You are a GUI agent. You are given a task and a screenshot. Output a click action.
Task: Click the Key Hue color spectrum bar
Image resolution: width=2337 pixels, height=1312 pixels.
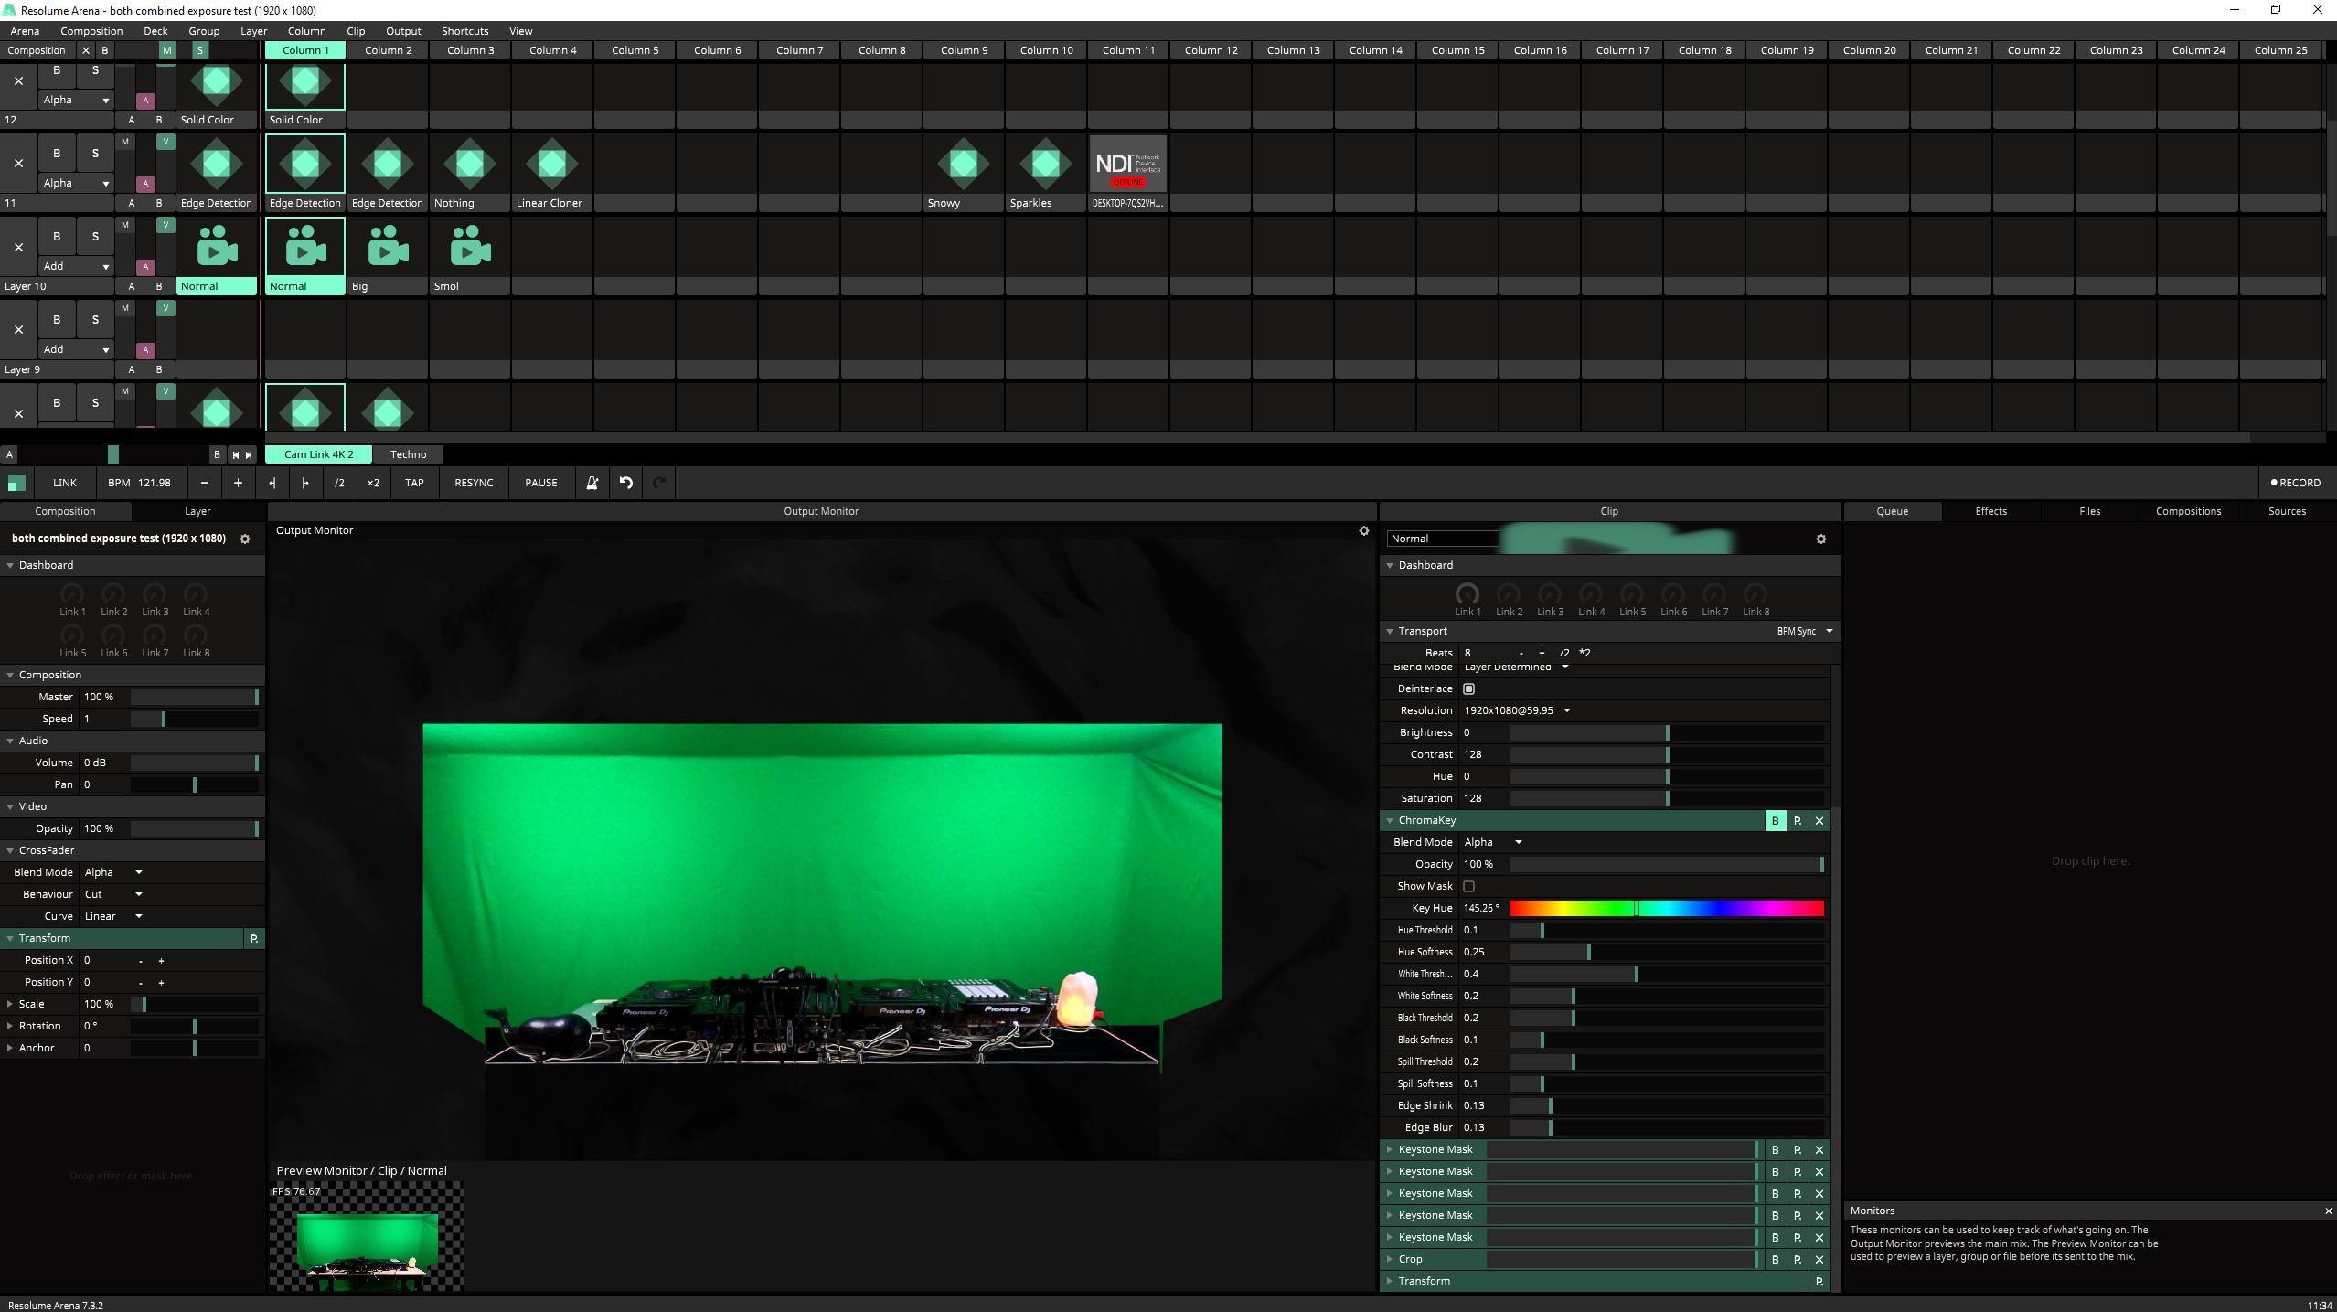[1666, 908]
